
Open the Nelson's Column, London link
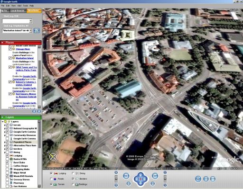(x=26, y=83)
